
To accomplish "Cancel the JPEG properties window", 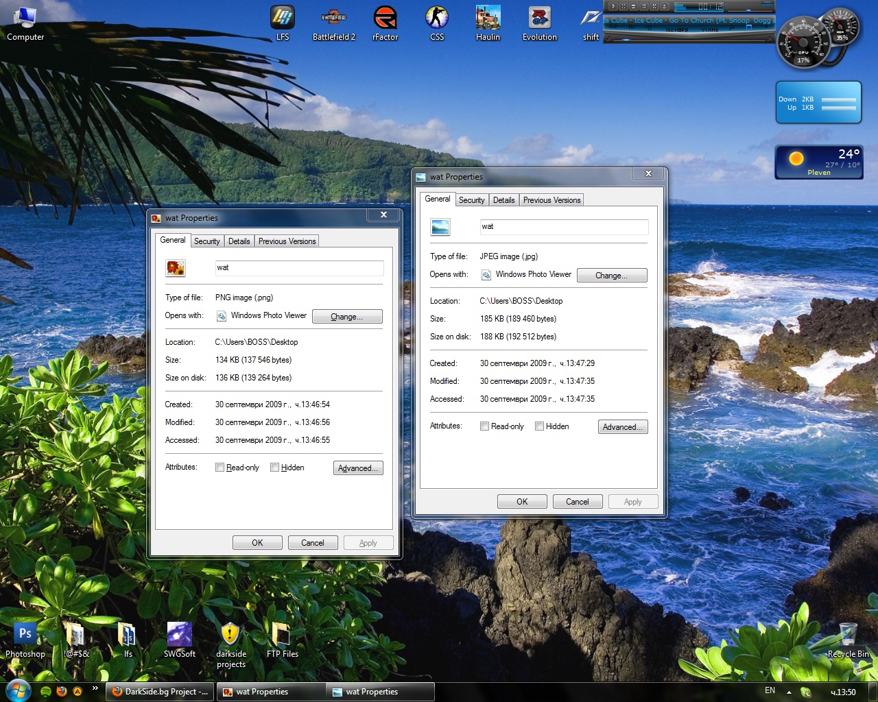I will (578, 502).
